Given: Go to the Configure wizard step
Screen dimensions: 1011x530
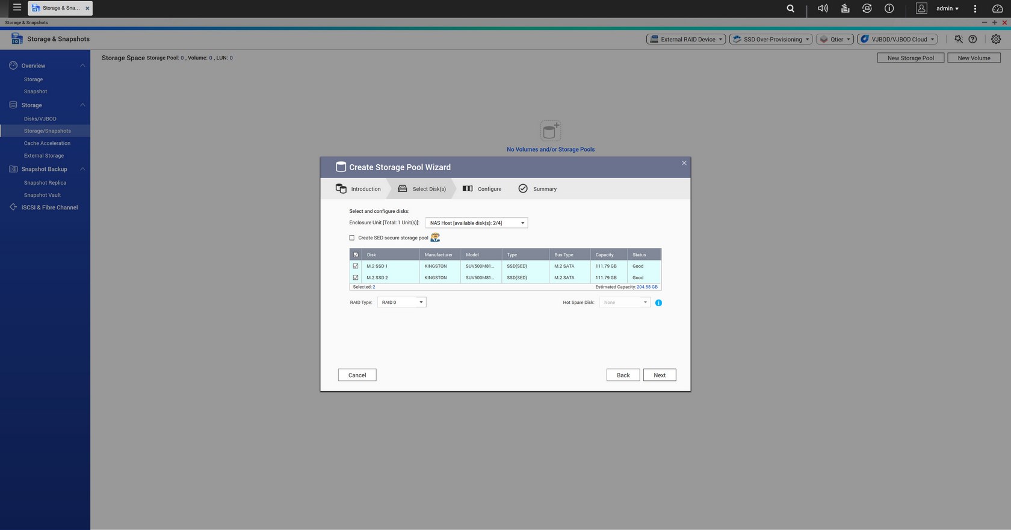Looking at the screenshot, I should pyautogui.click(x=482, y=189).
